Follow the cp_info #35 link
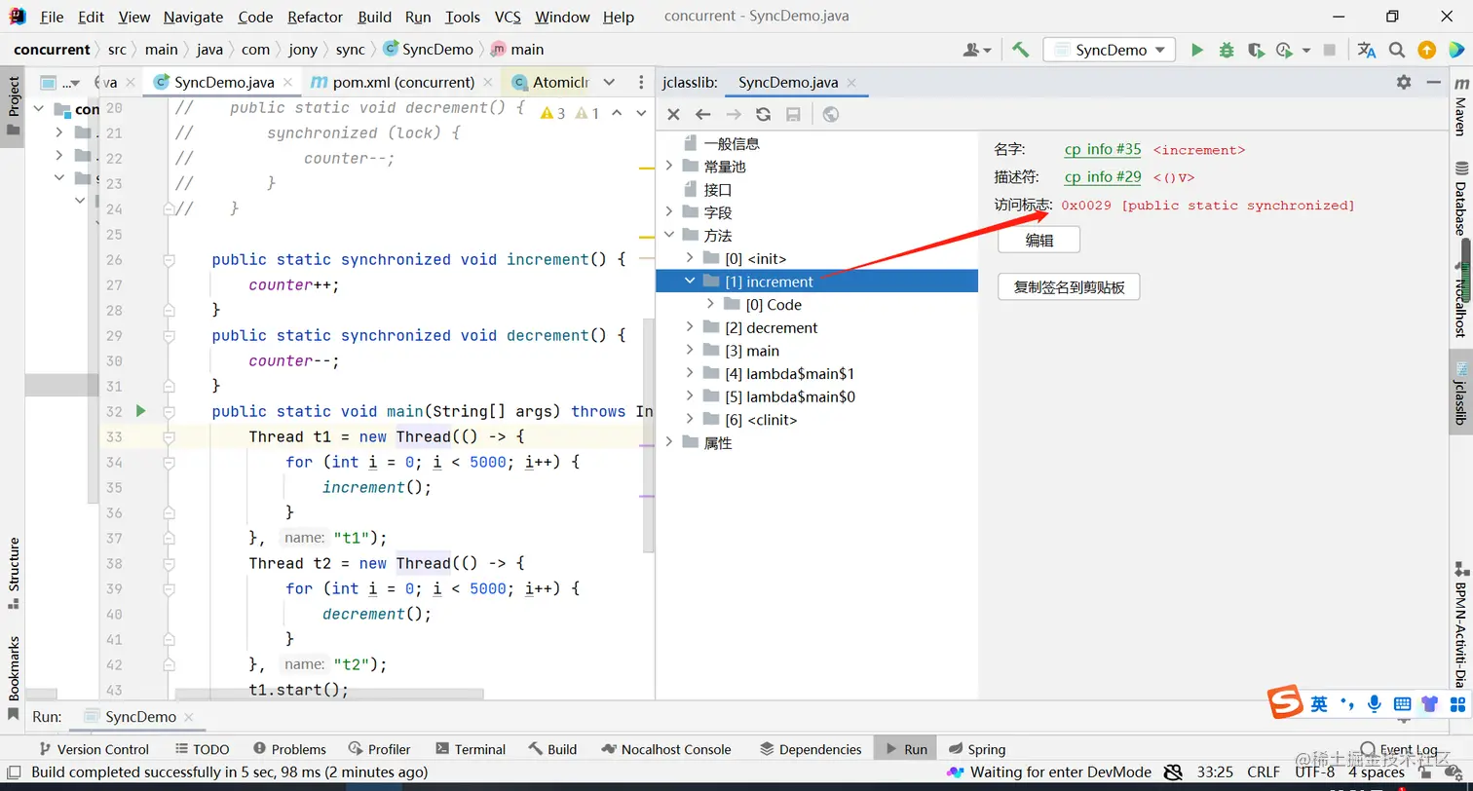 (x=1102, y=150)
